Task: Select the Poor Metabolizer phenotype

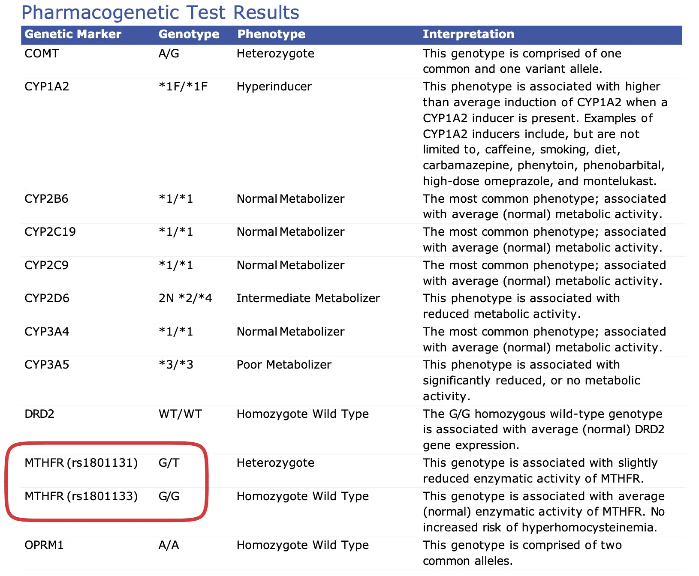Action: (284, 365)
